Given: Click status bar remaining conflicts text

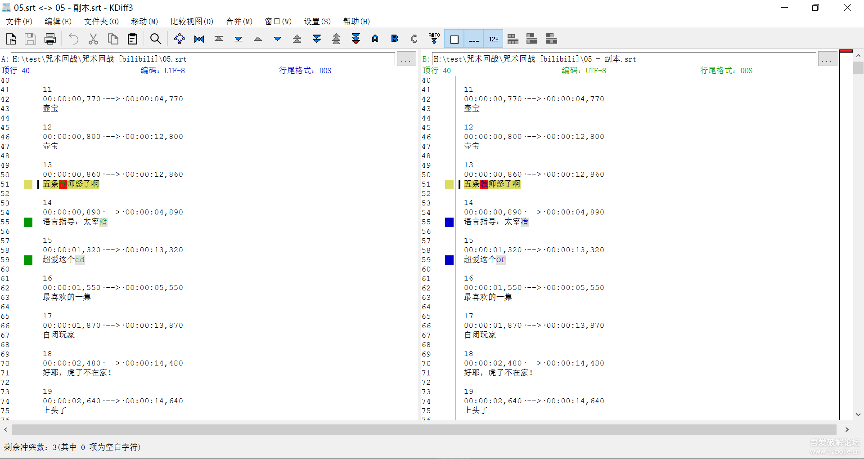Looking at the screenshot, I should (x=72, y=447).
